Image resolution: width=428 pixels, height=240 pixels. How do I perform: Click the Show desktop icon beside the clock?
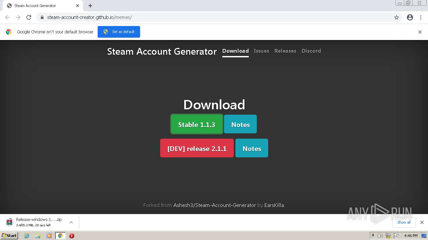tap(424, 236)
